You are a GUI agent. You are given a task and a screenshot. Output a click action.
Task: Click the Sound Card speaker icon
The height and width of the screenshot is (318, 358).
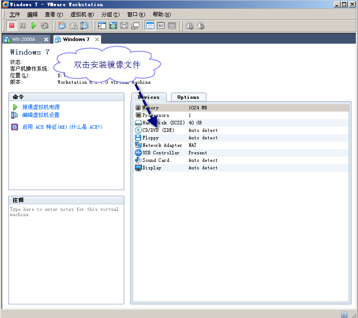[138, 160]
